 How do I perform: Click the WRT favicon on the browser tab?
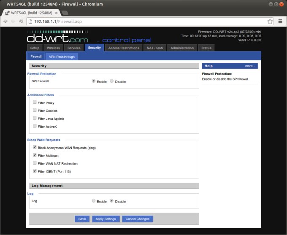[7, 13]
